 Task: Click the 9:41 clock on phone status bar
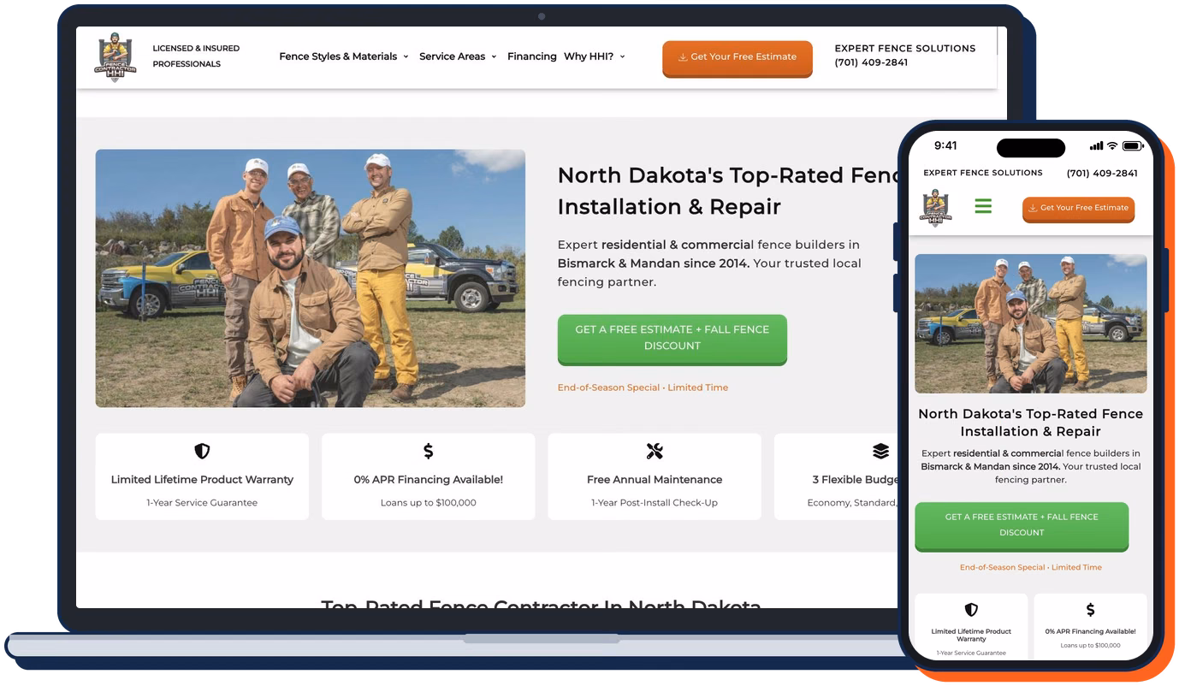(945, 145)
